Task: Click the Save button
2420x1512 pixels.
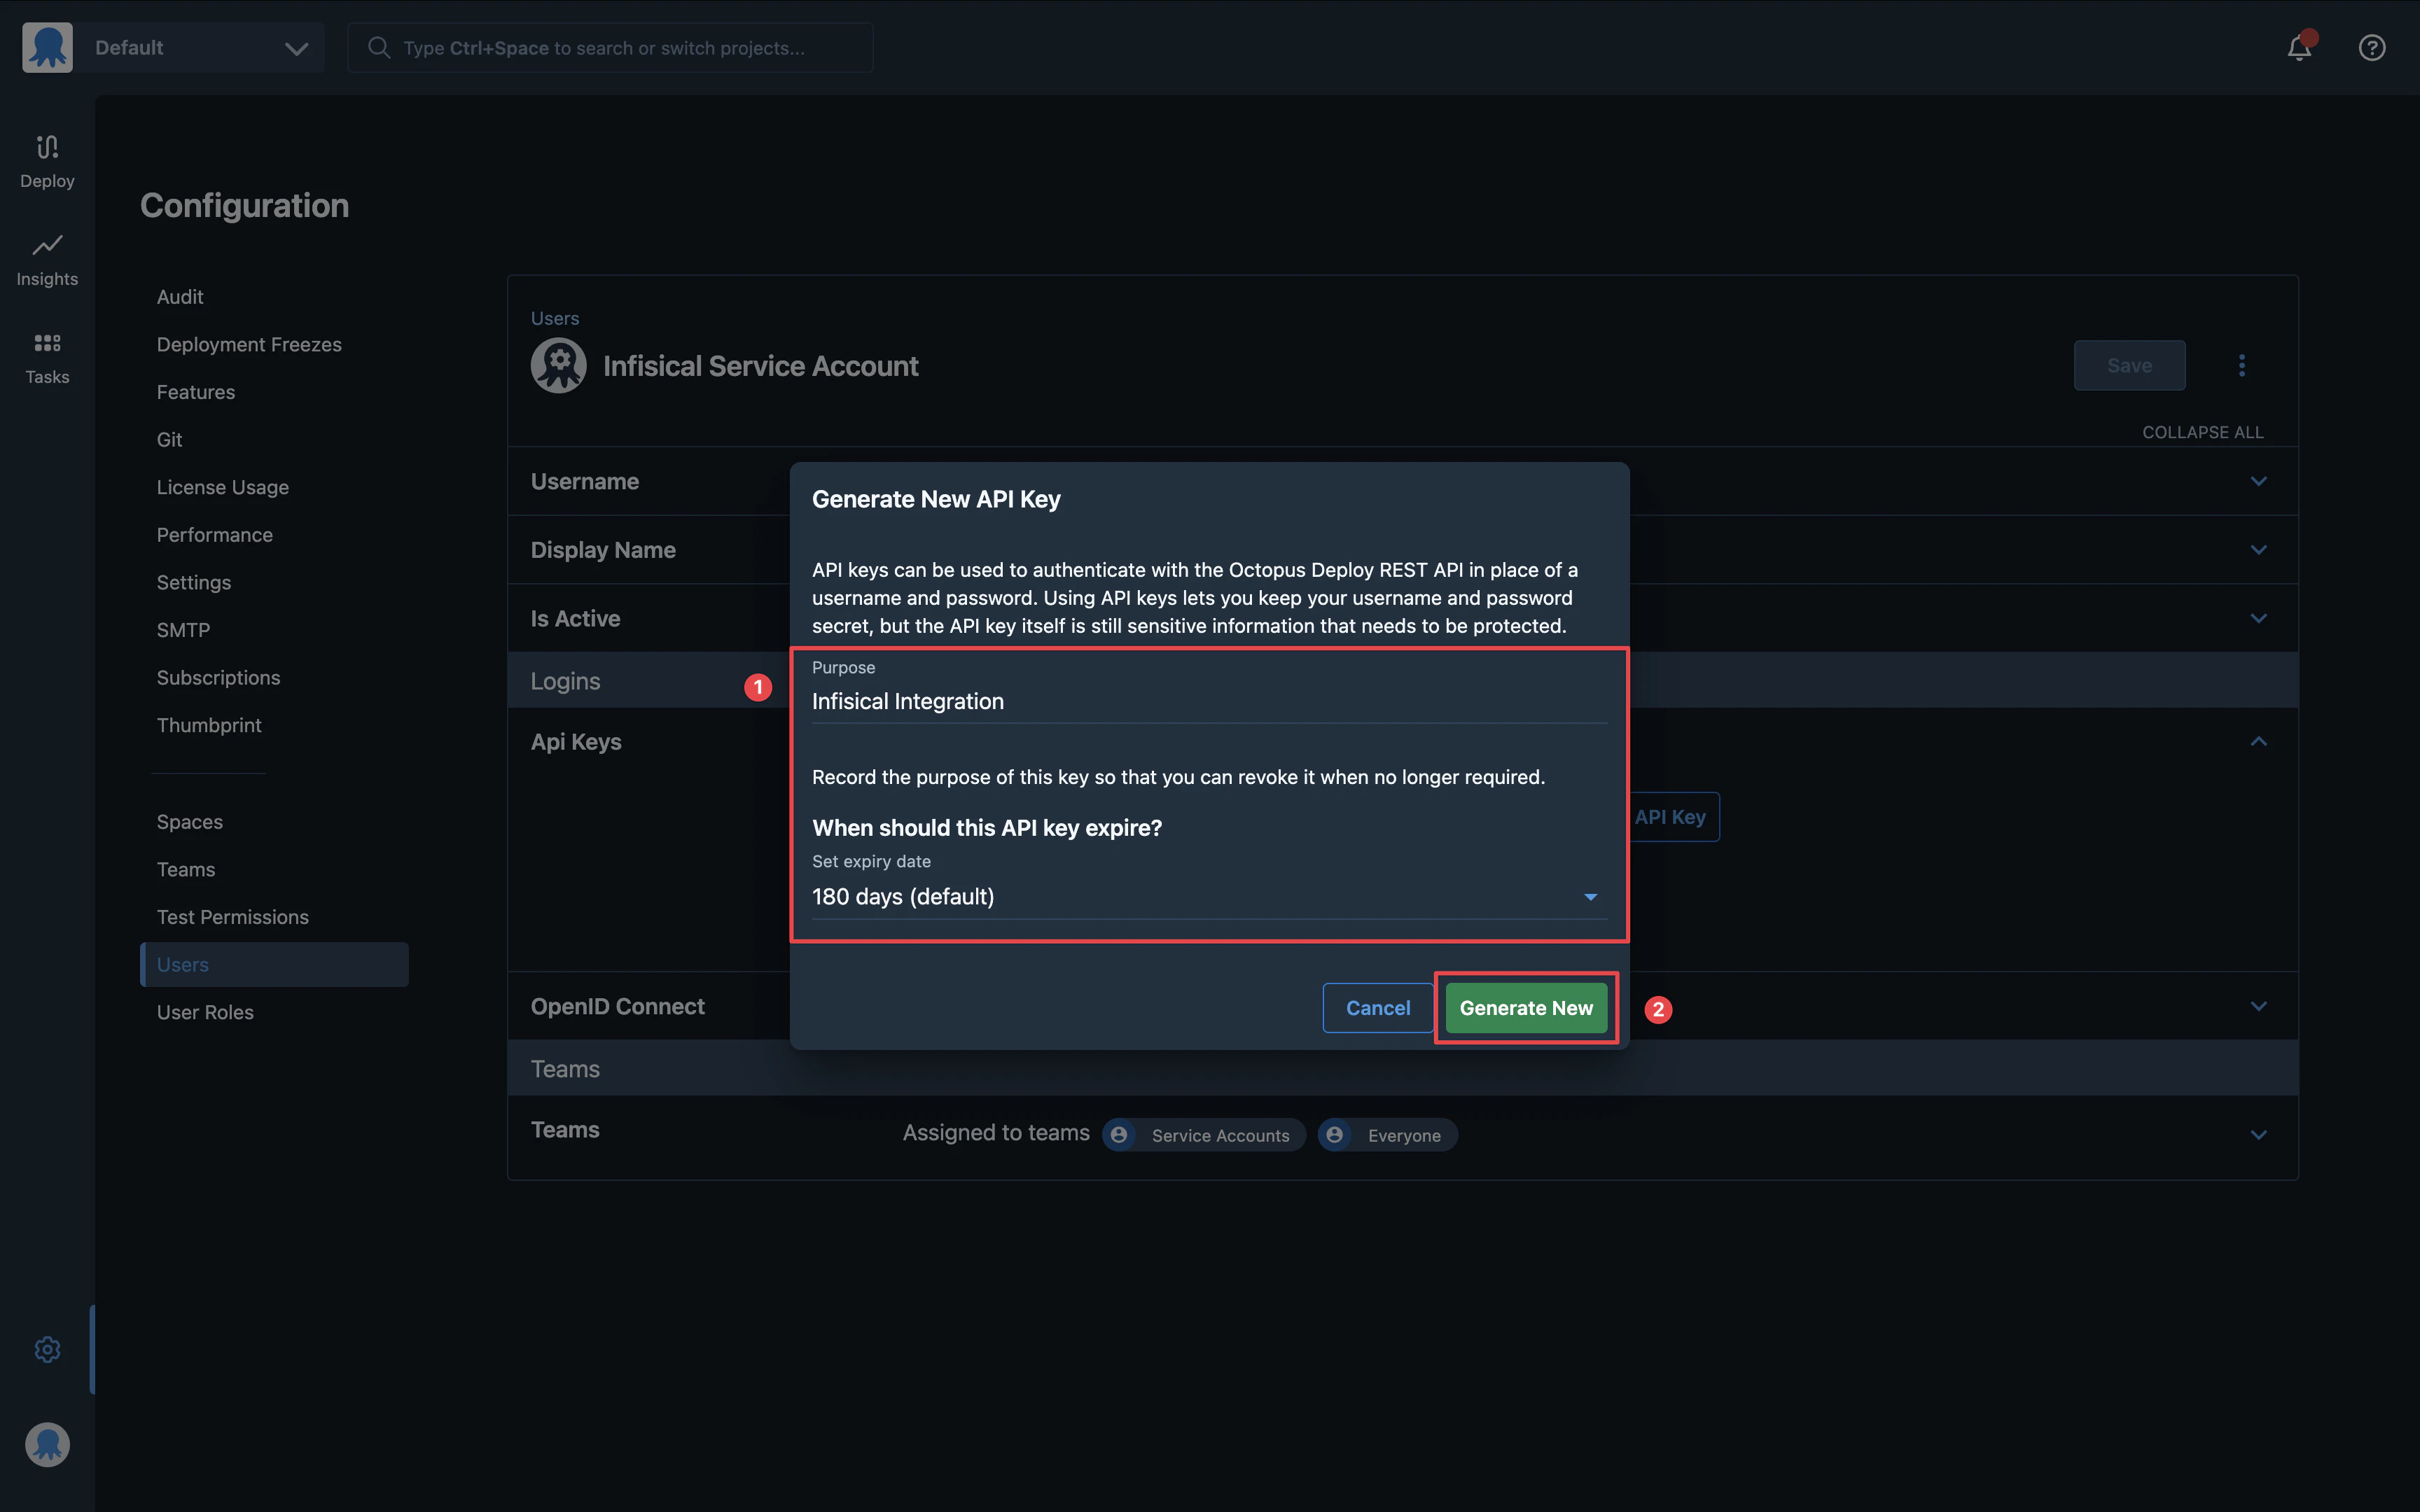Action: pos(2129,365)
